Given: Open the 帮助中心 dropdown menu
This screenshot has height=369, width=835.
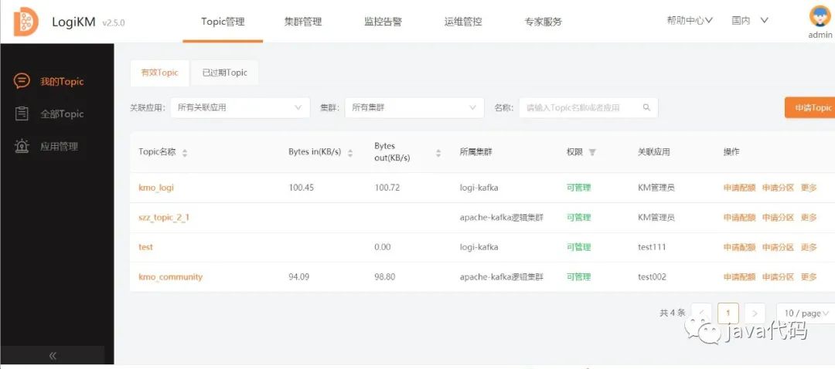Looking at the screenshot, I should click(x=690, y=21).
